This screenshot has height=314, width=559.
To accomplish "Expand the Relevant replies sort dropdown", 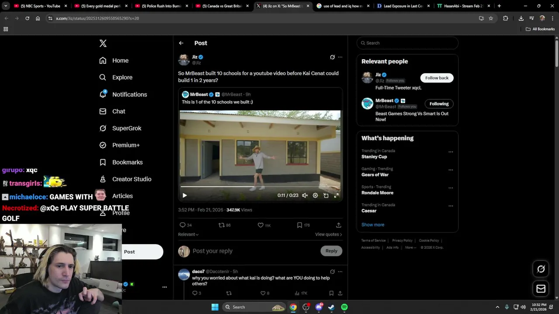I will (x=188, y=234).
